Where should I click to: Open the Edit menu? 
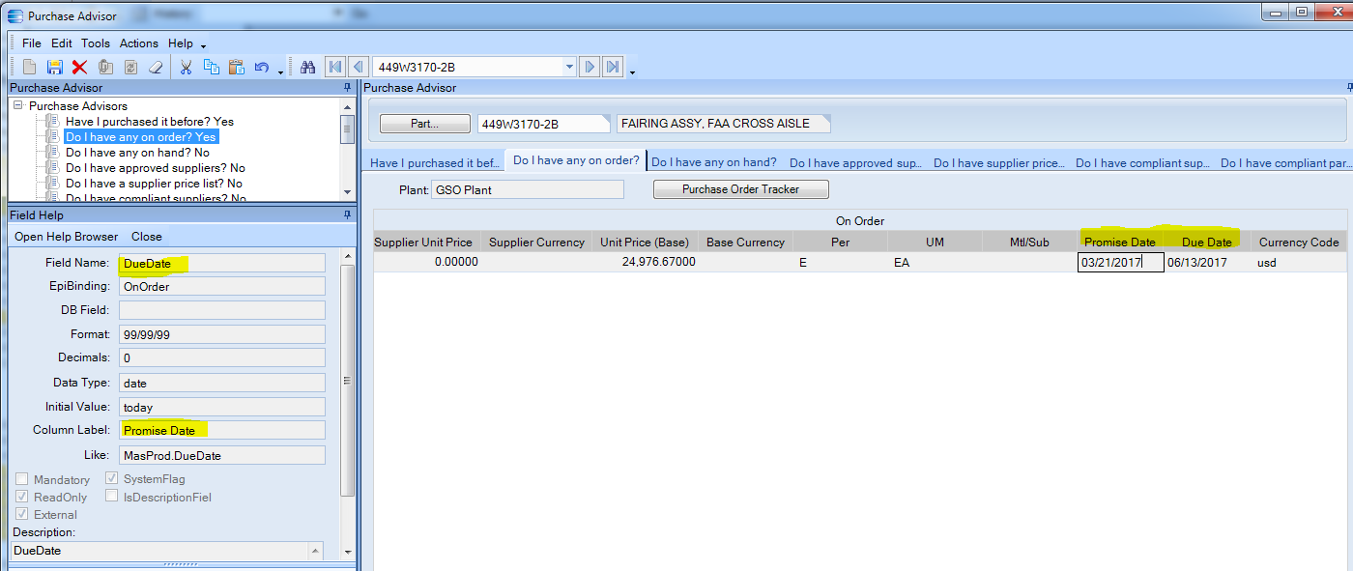point(62,43)
